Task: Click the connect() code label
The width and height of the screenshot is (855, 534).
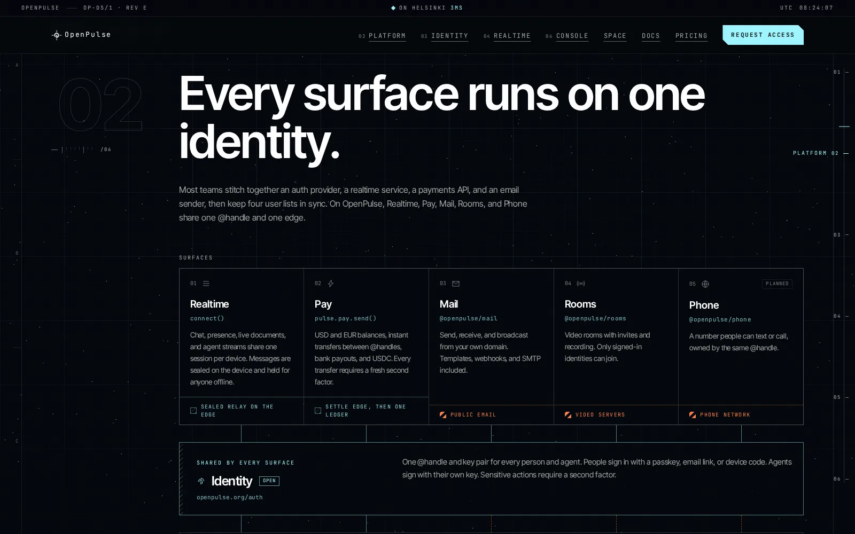Action: [207, 318]
